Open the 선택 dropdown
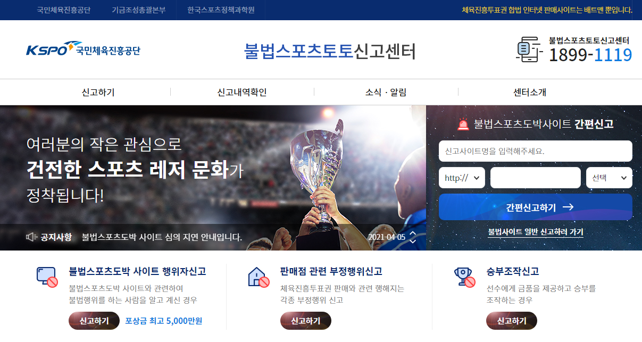This screenshot has width=642, height=342. tap(609, 178)
